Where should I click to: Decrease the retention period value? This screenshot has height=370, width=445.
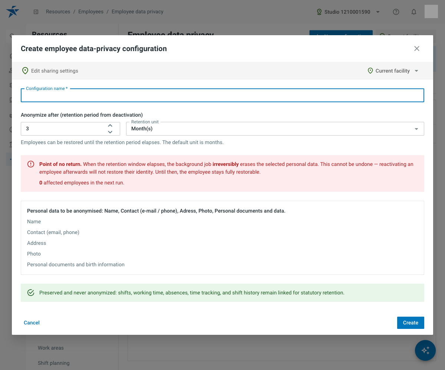click(110, 132)
